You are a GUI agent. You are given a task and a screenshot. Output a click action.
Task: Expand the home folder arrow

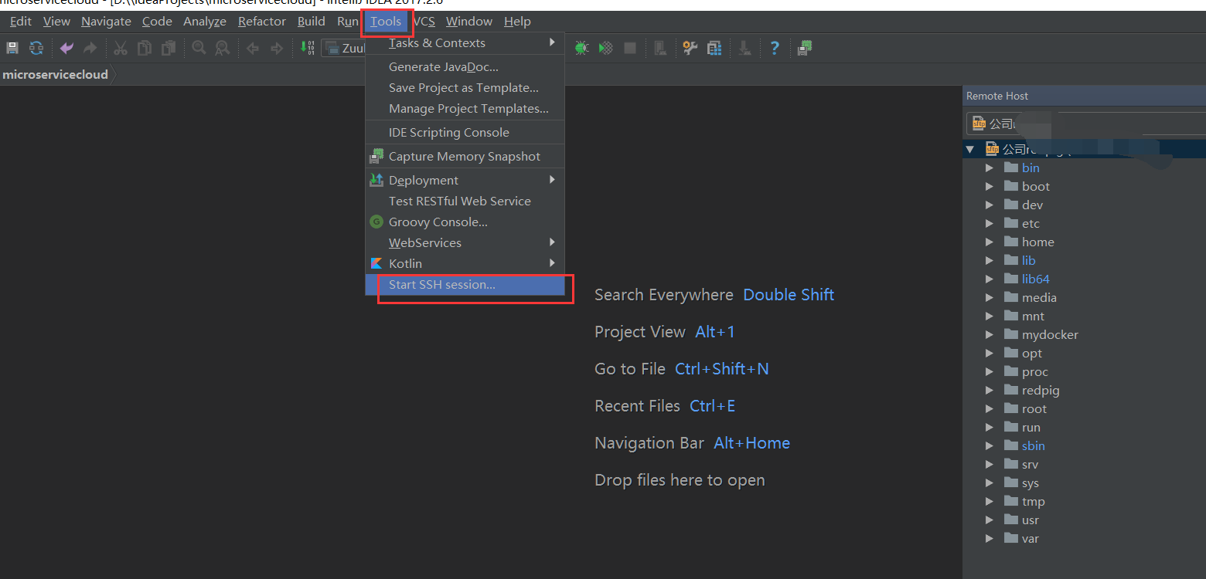click(990, 242)
